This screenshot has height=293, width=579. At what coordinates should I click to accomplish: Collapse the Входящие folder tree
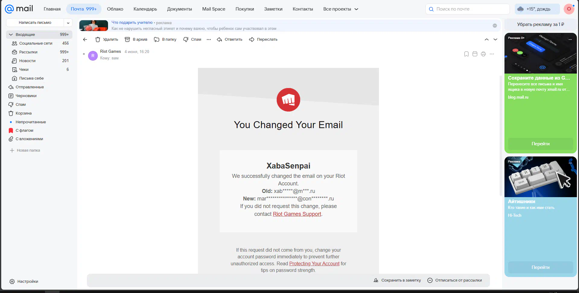point(11,35)
